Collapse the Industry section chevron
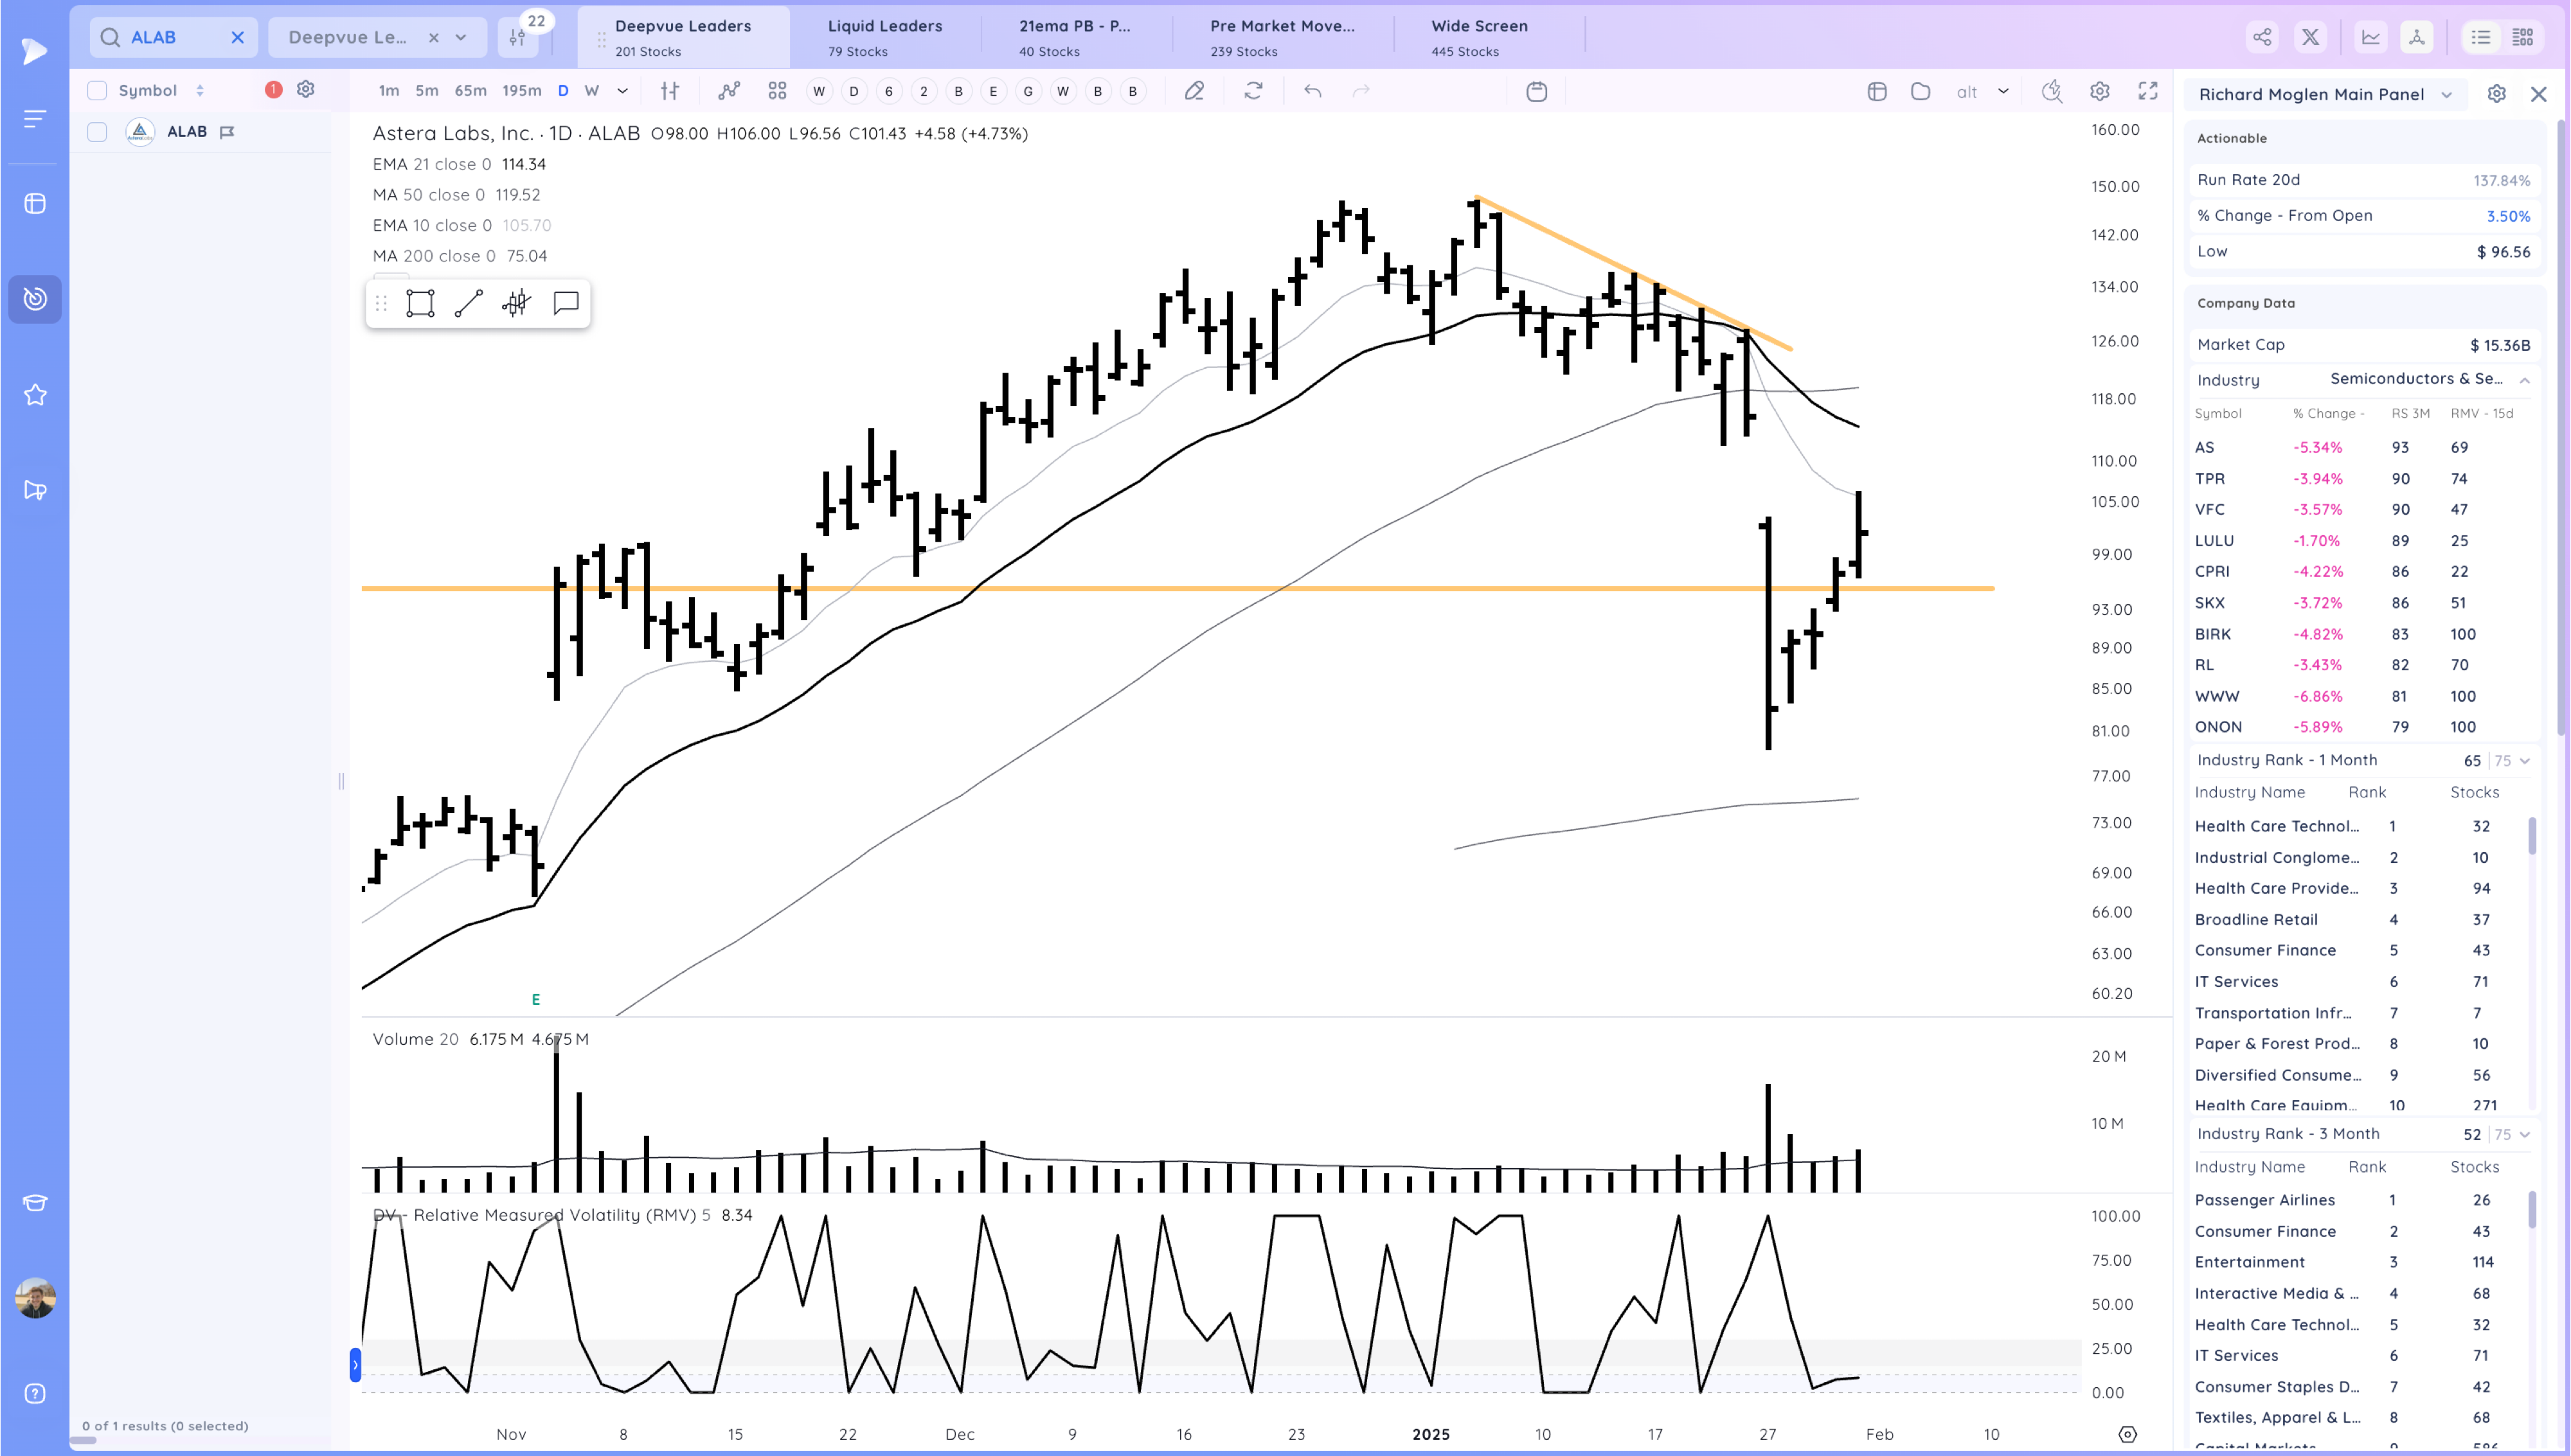The height and width of the screenshot is (1456, 2571). click(2524, 380)
